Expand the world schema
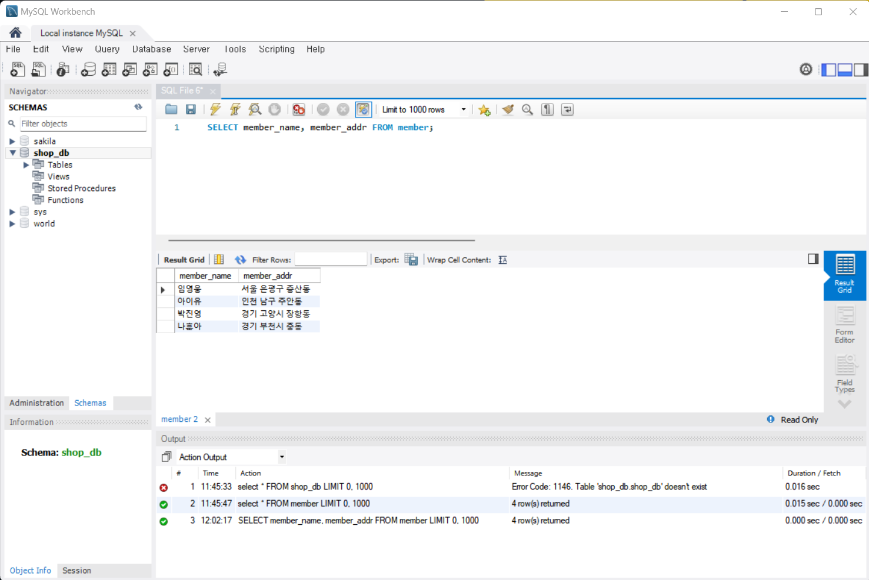The width and height of the screenshot is (869, 580). tap(12, 223)
